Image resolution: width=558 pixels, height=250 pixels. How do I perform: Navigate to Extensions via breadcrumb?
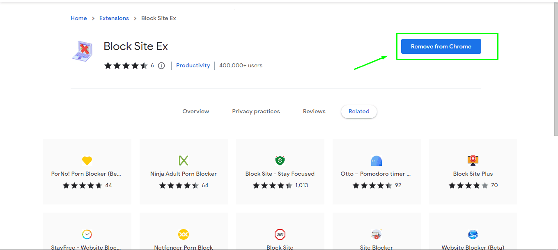pyautogui.click(x=114, y=18)
